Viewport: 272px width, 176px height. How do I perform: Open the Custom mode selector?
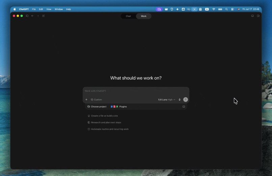97,100
